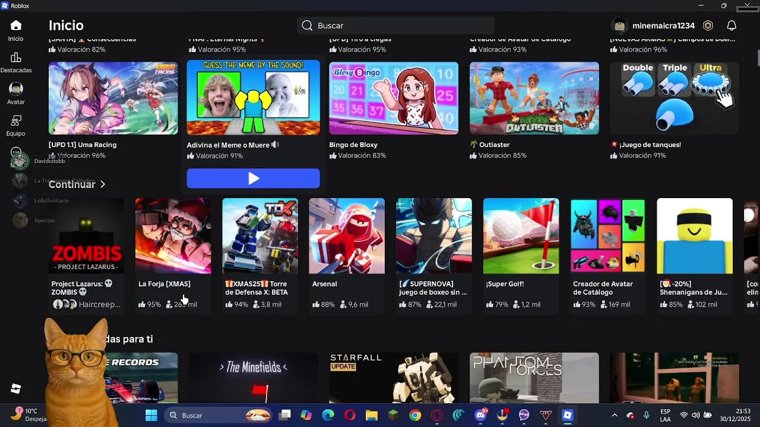Screen dimensions: 760x427
Task: Open the Arsenal game thumbnail
Action: [347, 236]
